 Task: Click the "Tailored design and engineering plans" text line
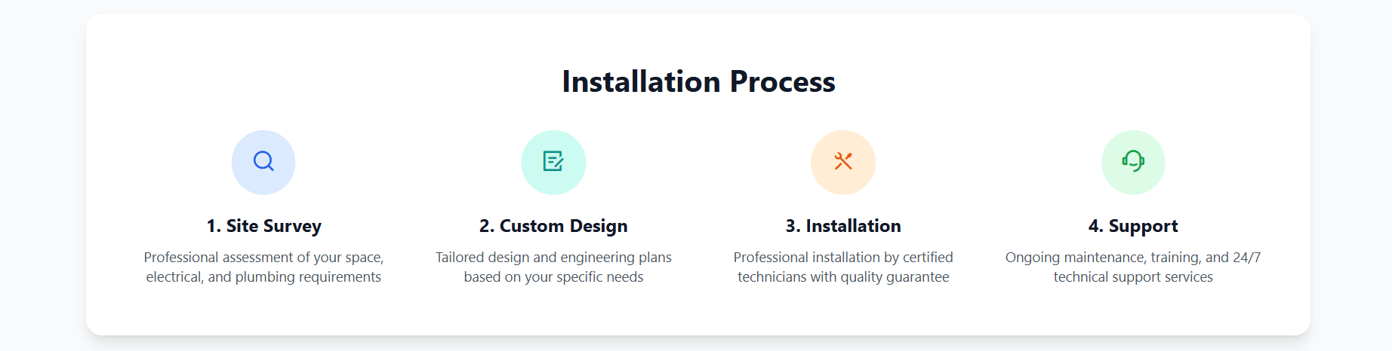coord(553,258)
